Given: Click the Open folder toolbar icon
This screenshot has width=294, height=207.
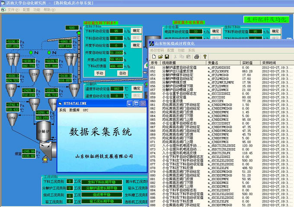Looking at the screenshot, I should click(x=160, y=57).
